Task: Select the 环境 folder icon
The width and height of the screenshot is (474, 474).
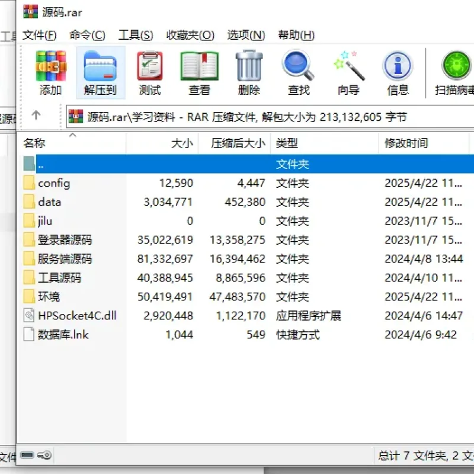Action: click(x=29, y=296)
